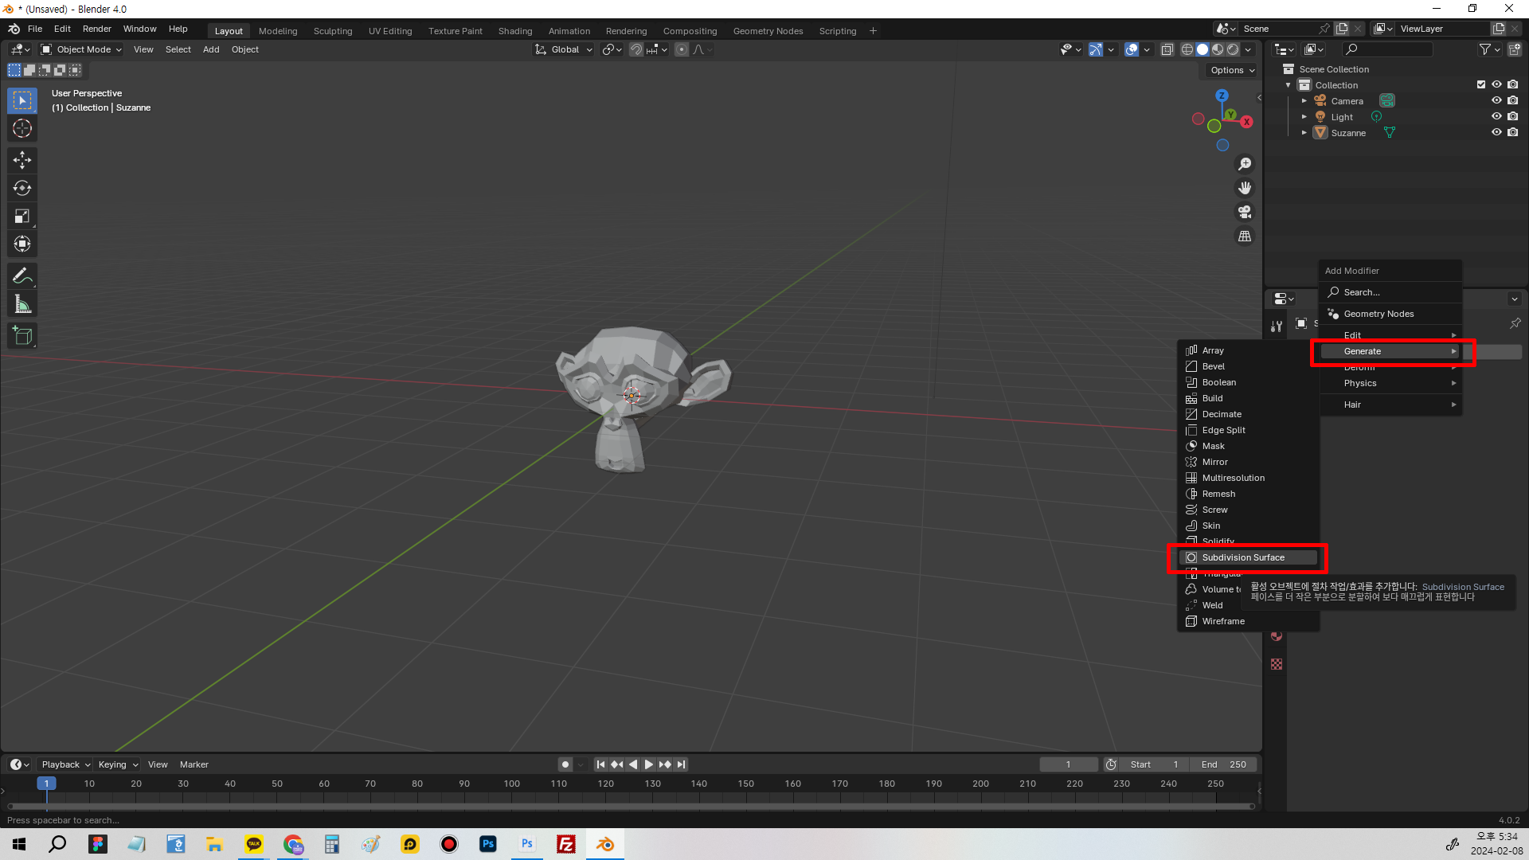Expand the Camera tree item

(x=1304, y=101)
